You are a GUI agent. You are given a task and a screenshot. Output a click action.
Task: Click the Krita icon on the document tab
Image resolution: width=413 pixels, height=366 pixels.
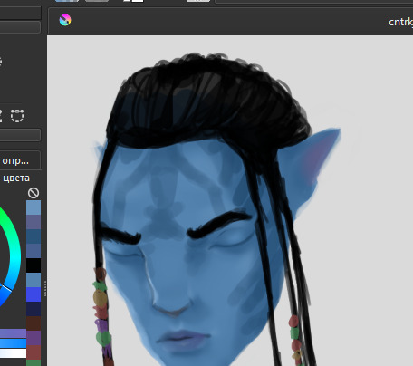[65, 20]
